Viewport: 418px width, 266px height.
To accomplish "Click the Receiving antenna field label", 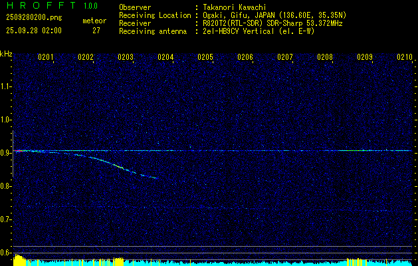I will (x=153, y=31).
